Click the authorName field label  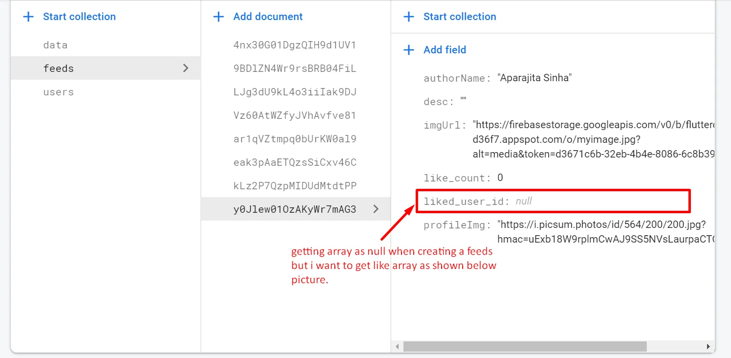(x=457, y=78)
